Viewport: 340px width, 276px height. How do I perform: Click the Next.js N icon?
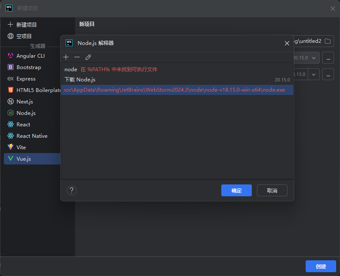[x=11, y=101]
